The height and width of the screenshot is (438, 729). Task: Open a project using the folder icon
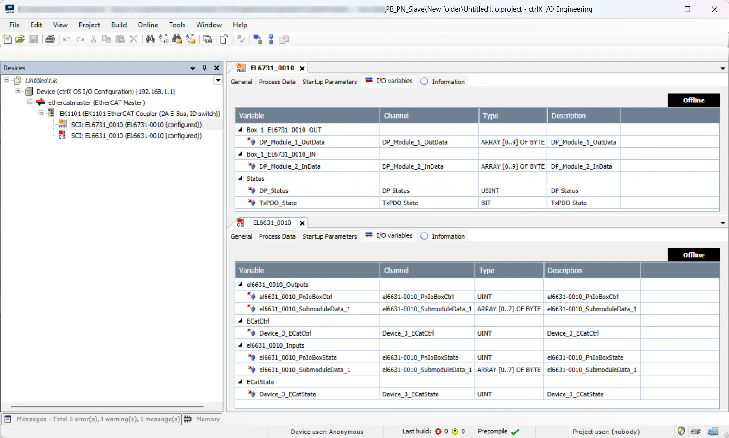pos(20,39)
